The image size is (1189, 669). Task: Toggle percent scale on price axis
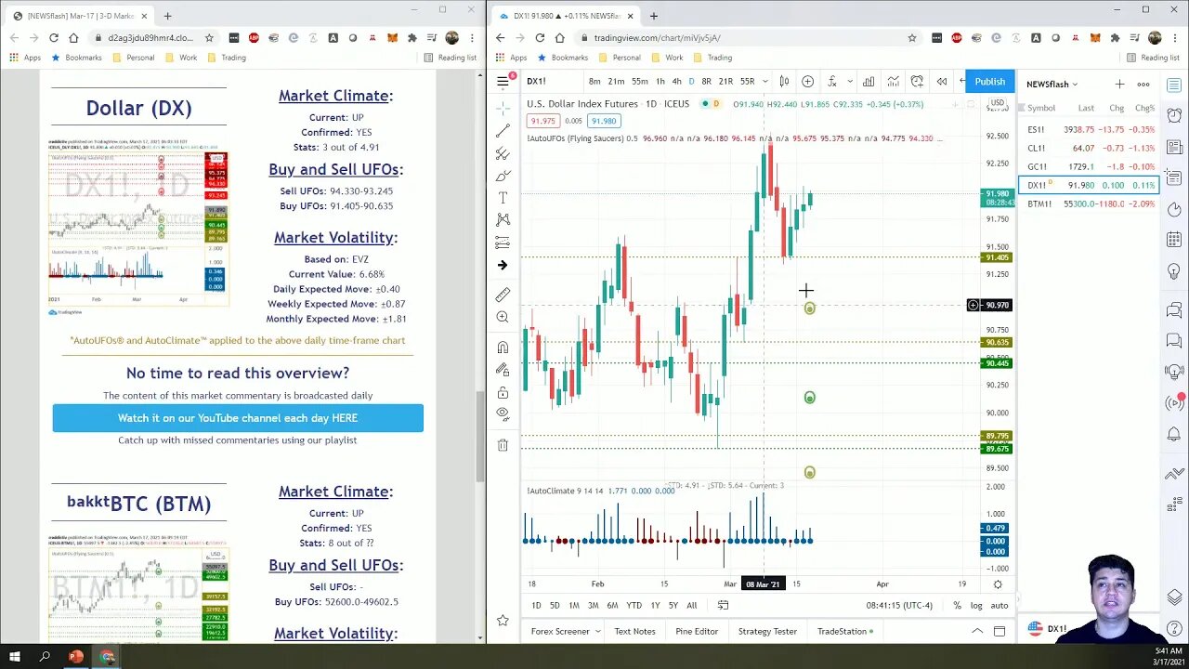957,606
